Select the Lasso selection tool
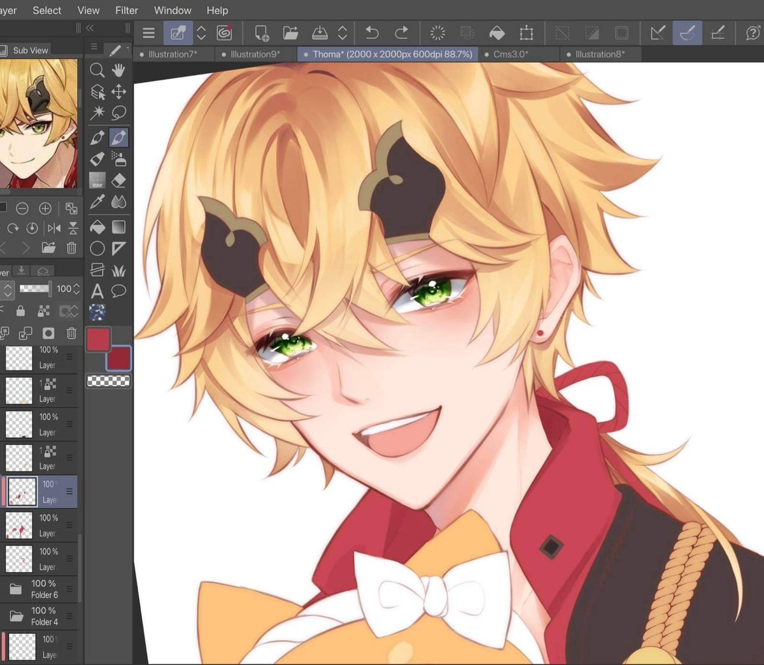The height and width of the screenshot is (665, 764). pos(118,113)
